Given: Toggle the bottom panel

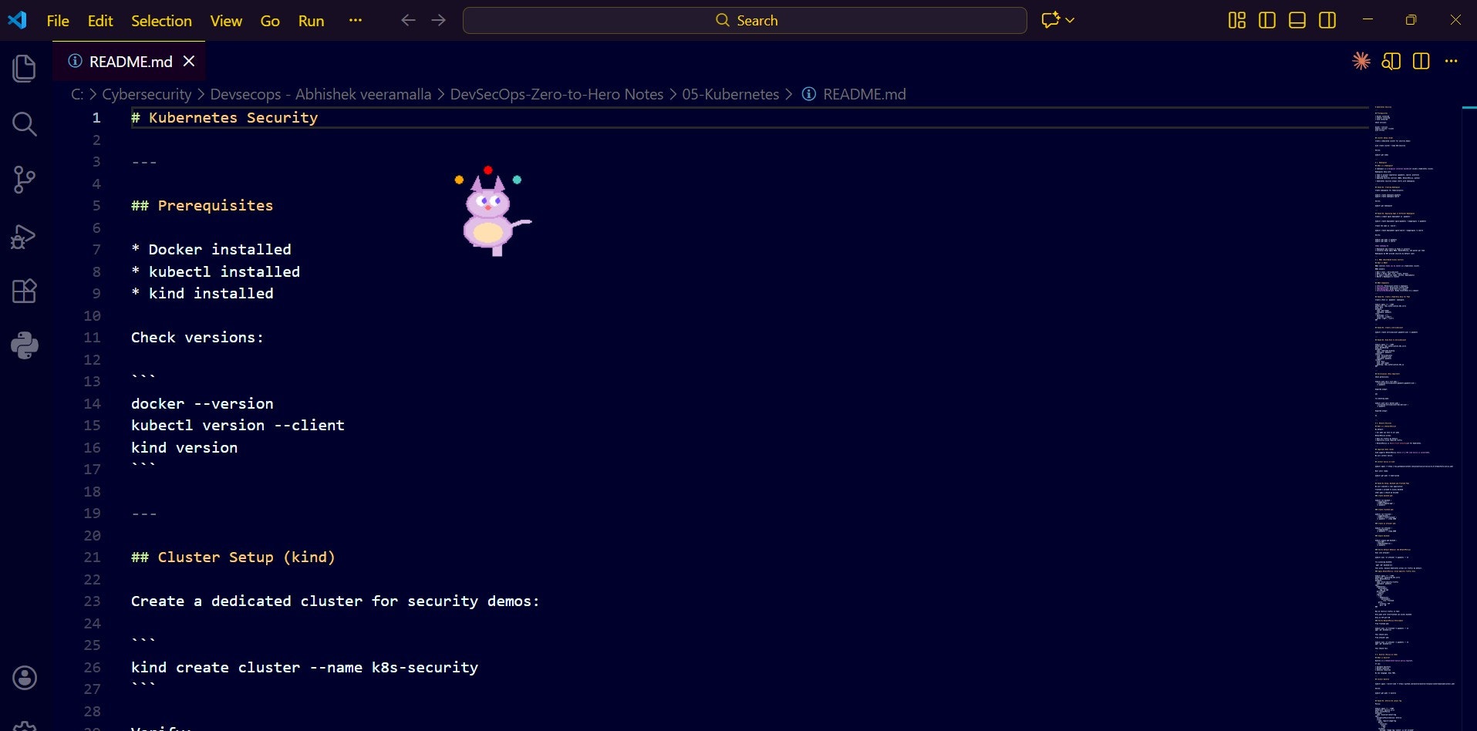Looking at the screenshot, I should pyautogui.click(x=1297, y=20).
